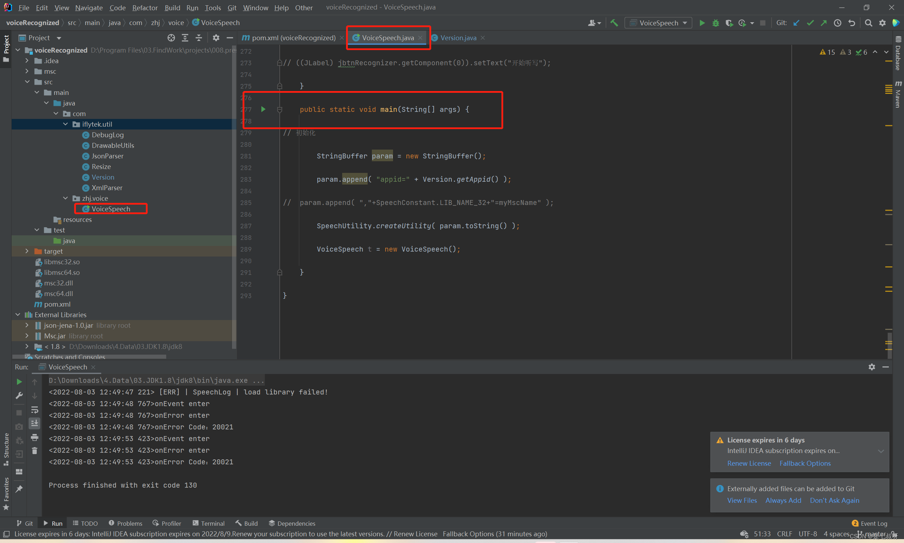Collapse the iflytek.util package node
This screenshot has height=543, width=904.
pos(66,125)
